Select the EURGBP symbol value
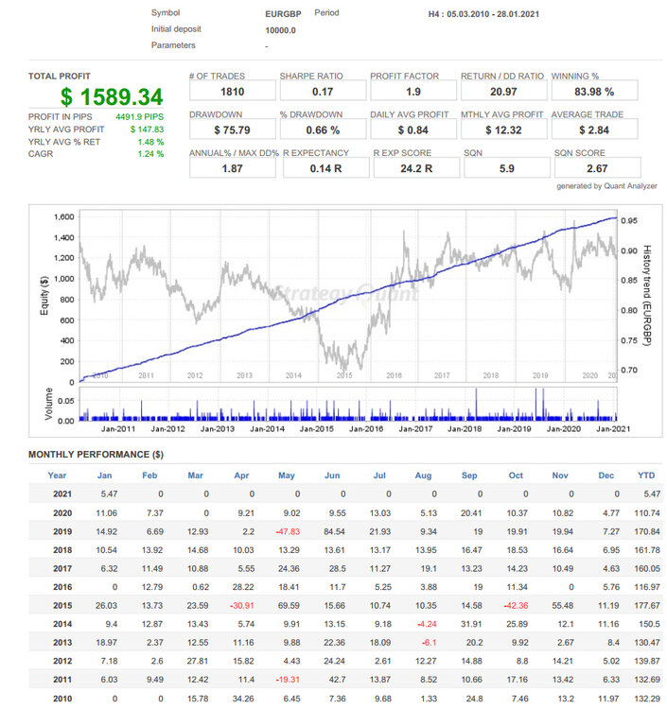 [283, 14]
